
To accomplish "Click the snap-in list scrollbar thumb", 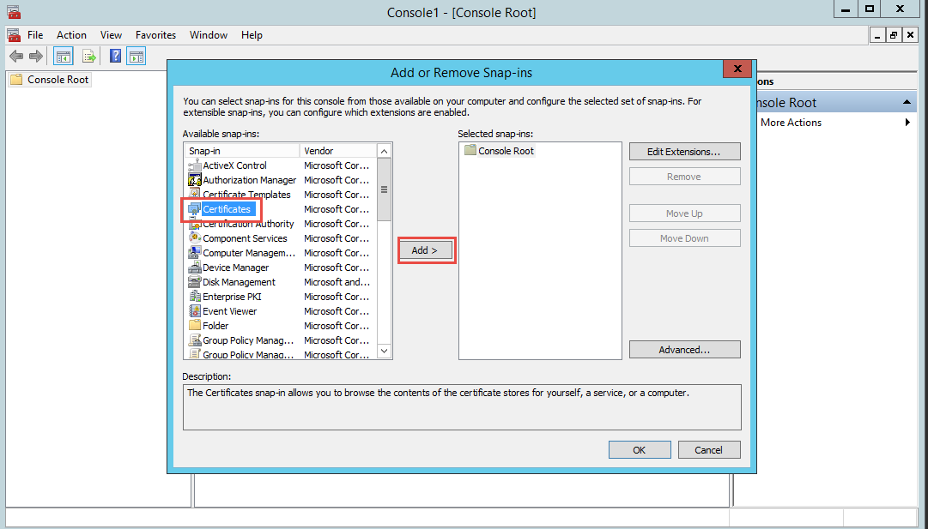I will [384, 189].
